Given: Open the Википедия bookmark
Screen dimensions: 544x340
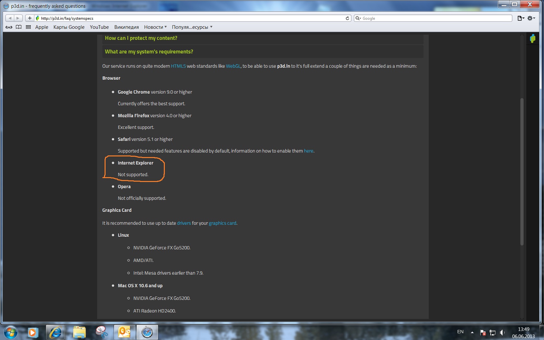Looking at the screenshot, I should [x=127, y=27].
